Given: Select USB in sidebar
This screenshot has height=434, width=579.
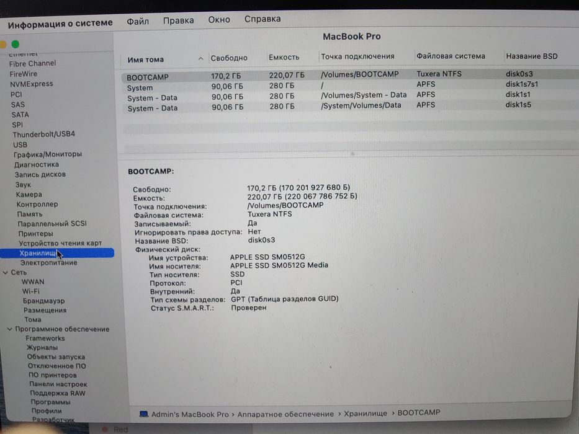Looking at the screenshot, I should pyautogui.click(x=20, y=144).
